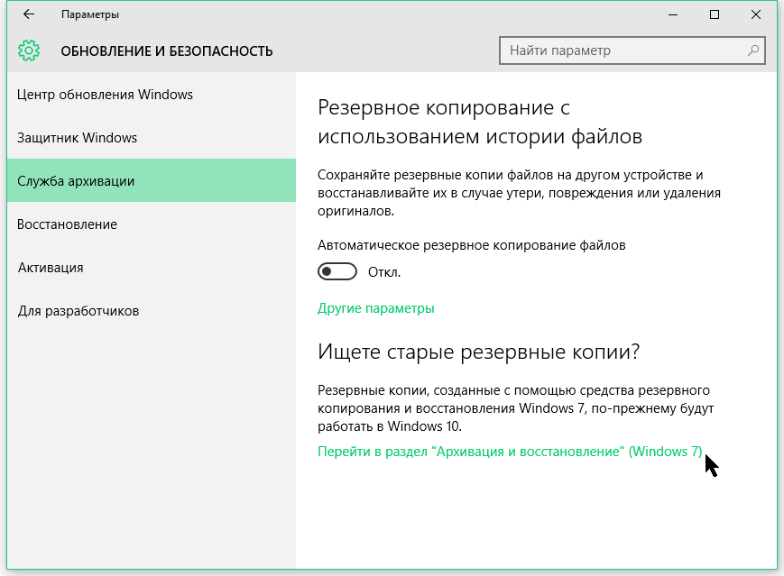
Task: Click the Ищете старые резервные копии heading
Action: [478, 352]
